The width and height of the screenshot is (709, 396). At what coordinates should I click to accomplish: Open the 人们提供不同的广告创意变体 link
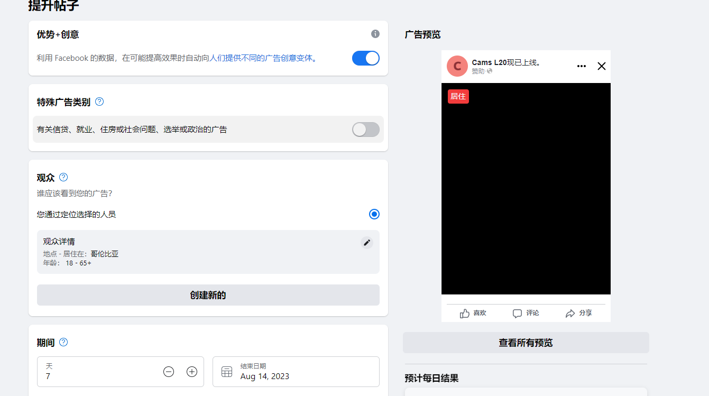261,58
